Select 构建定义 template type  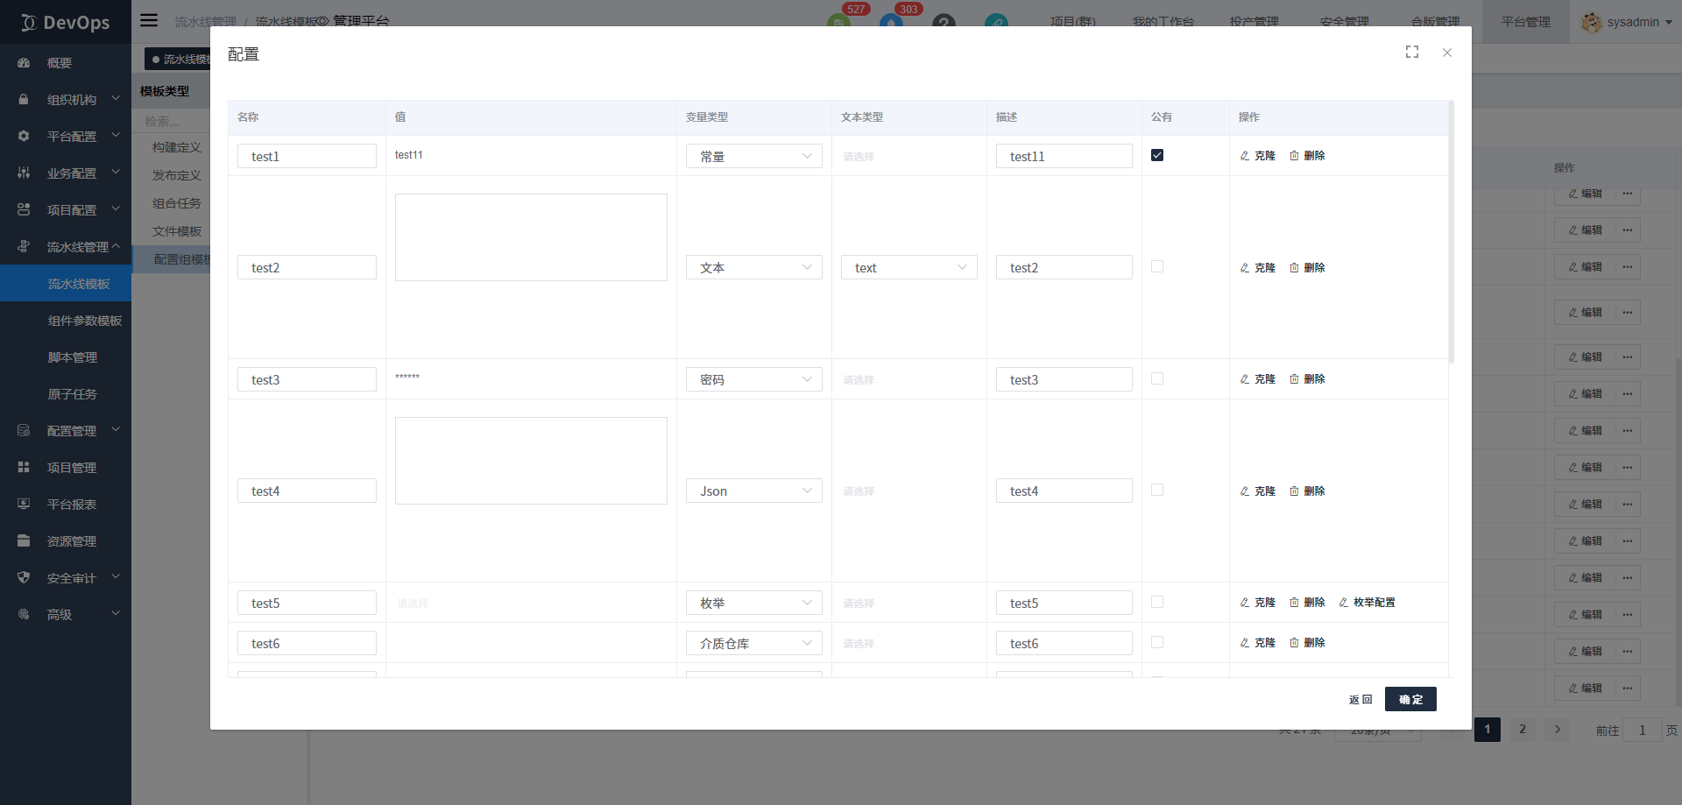[x=177, y=147]
